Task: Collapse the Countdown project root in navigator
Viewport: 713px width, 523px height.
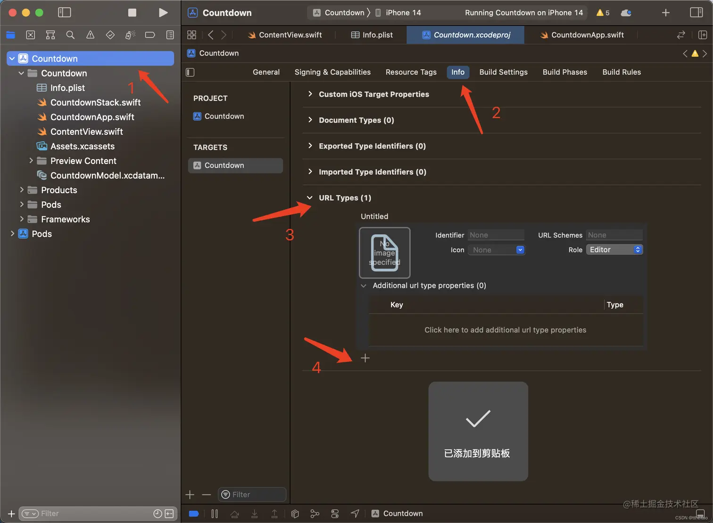Action: point(12,58)
